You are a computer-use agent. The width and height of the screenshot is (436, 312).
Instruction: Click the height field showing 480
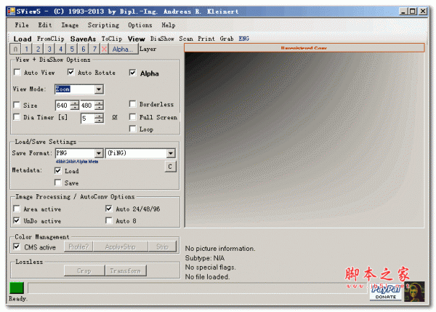[x=87, y=105]
